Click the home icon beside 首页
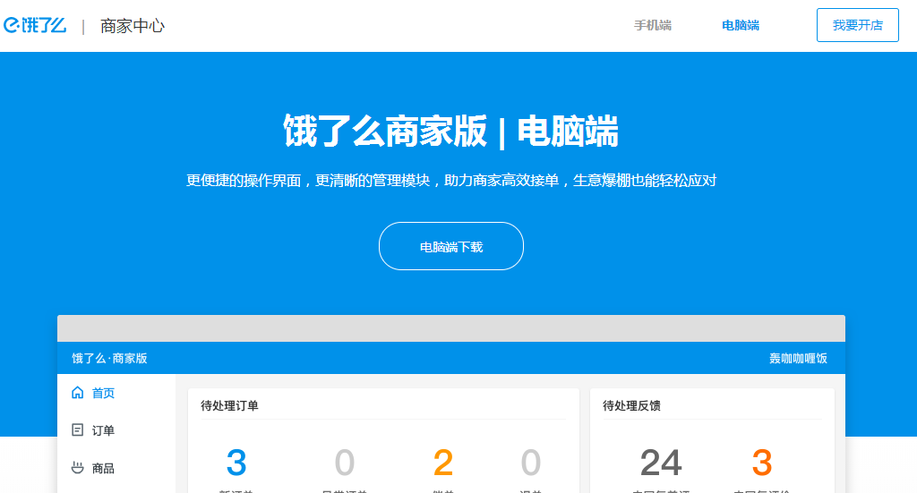This screenshot has height=493, width=917. click(77, 393)
